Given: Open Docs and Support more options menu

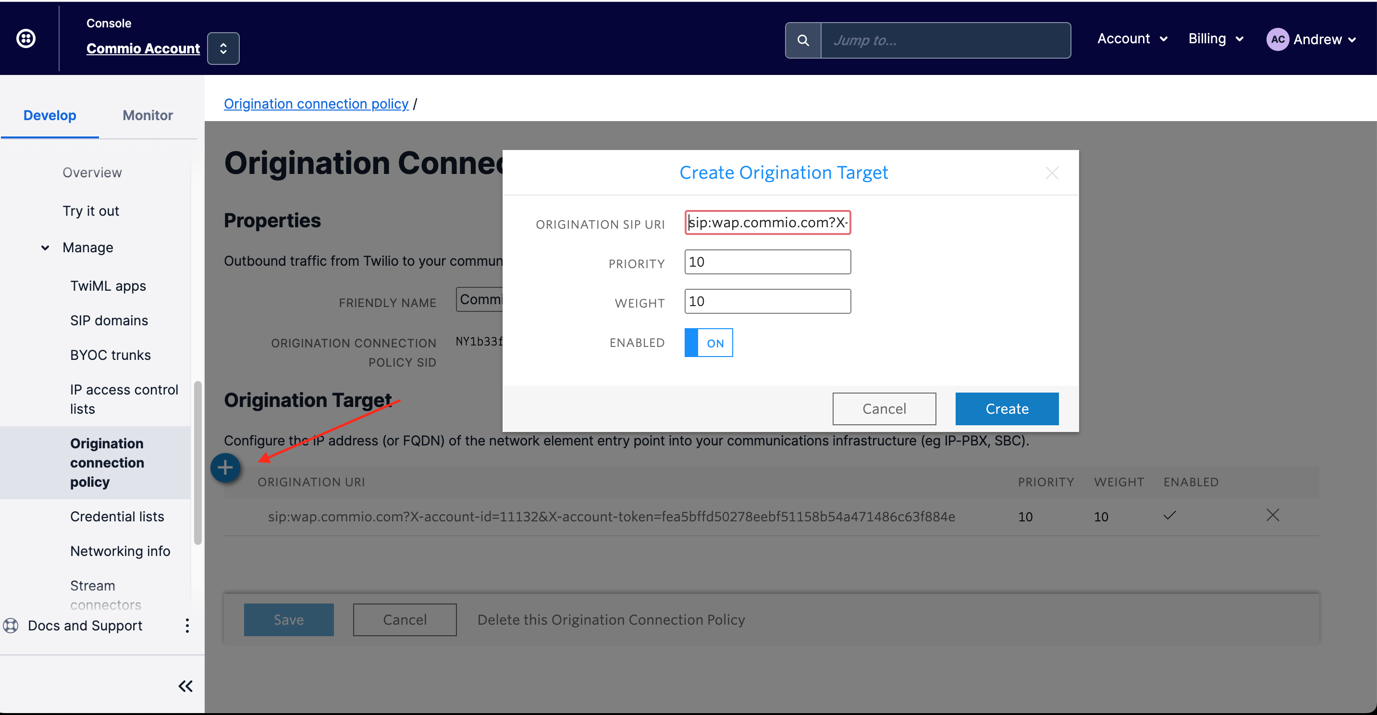Looking at the screenshot, I should tap(186, 626).
